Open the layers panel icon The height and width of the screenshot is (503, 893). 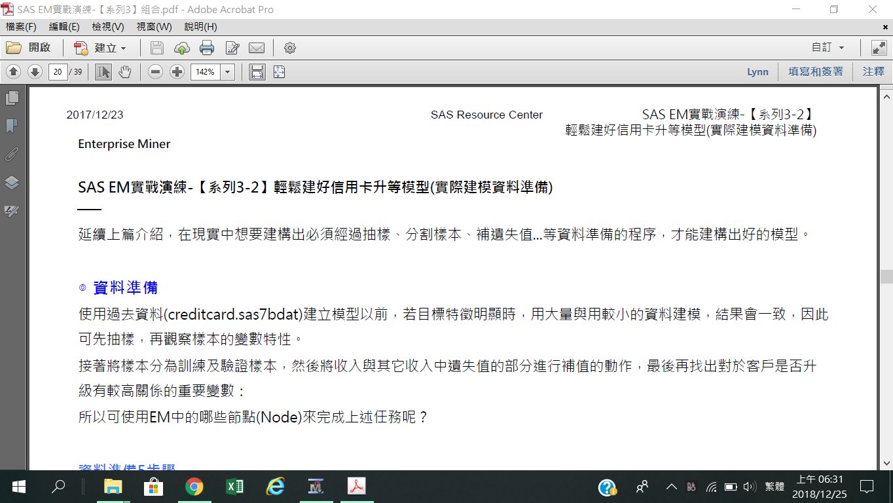[12, 183]
